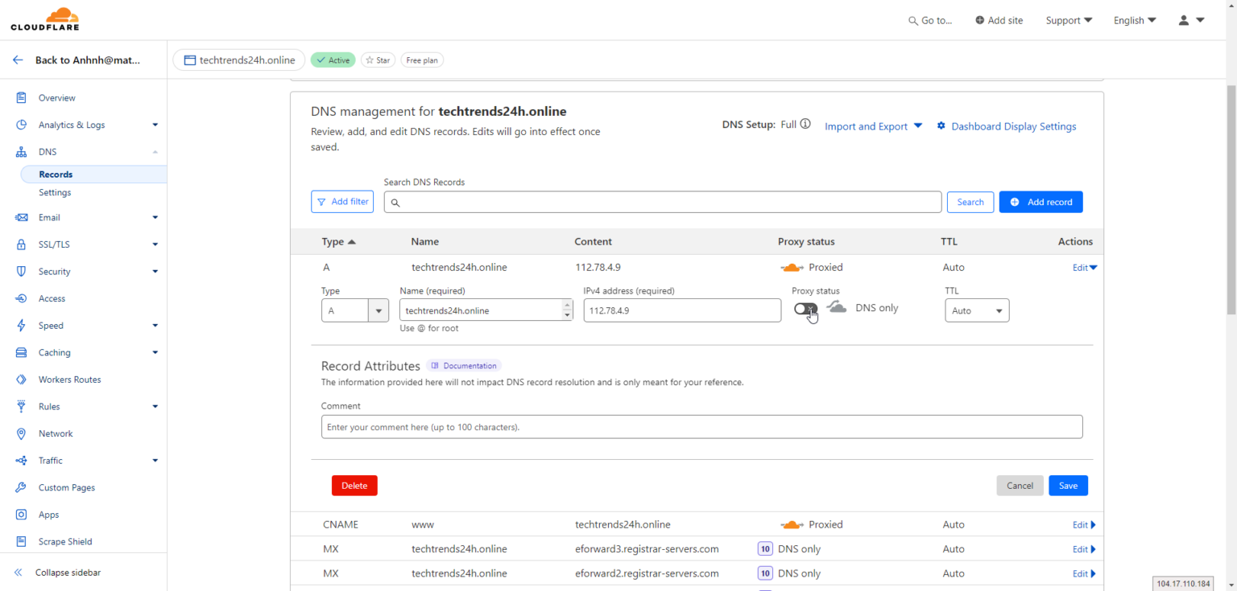1237x591 pixels.
Task: Click the back arrow to account
Action: coord(18,60)
